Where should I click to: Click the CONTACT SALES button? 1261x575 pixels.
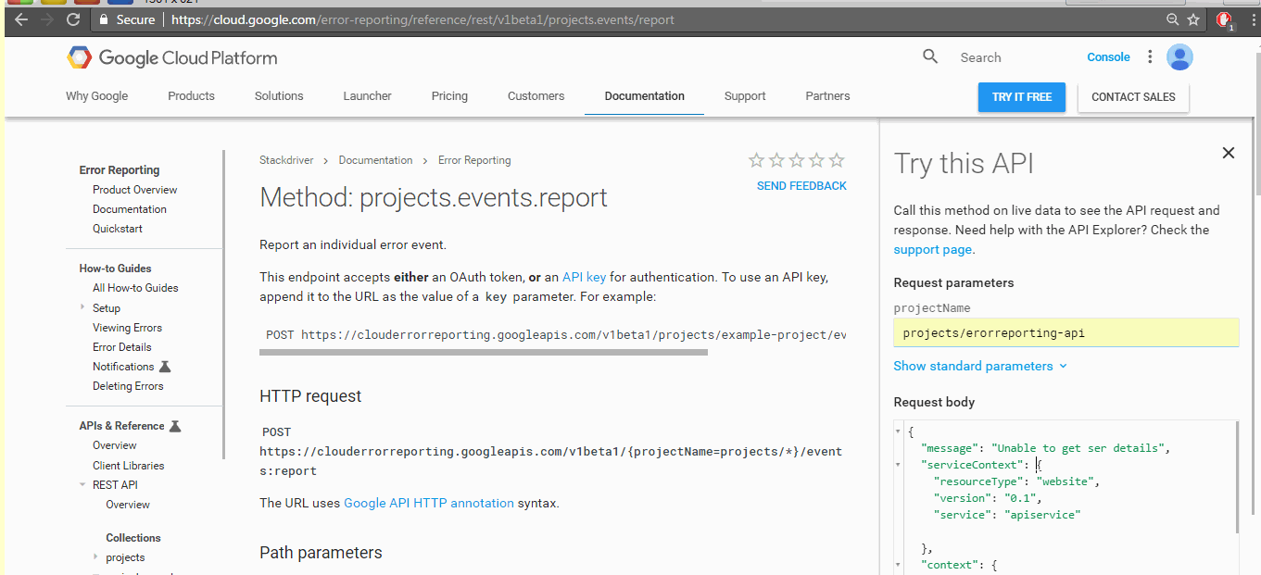[1133, 97]
